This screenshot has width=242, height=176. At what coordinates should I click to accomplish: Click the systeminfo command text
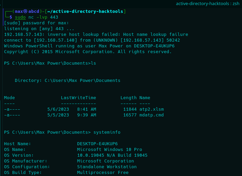tap(107, 132)
